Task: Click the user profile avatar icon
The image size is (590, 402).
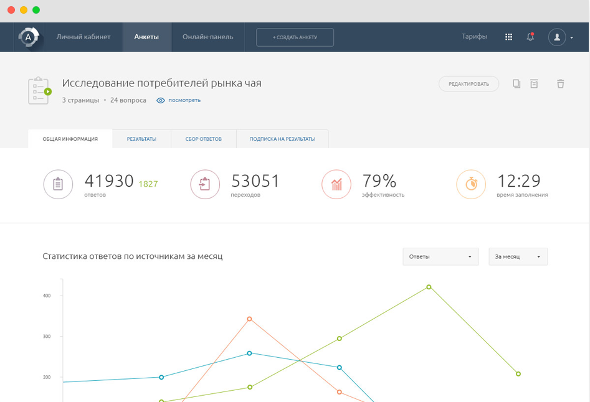Action: click(x=556, y=37)
